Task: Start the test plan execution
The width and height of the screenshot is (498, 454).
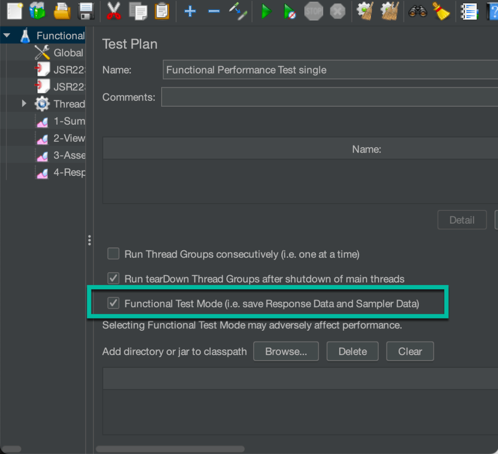Action: (x=266, y=11)
